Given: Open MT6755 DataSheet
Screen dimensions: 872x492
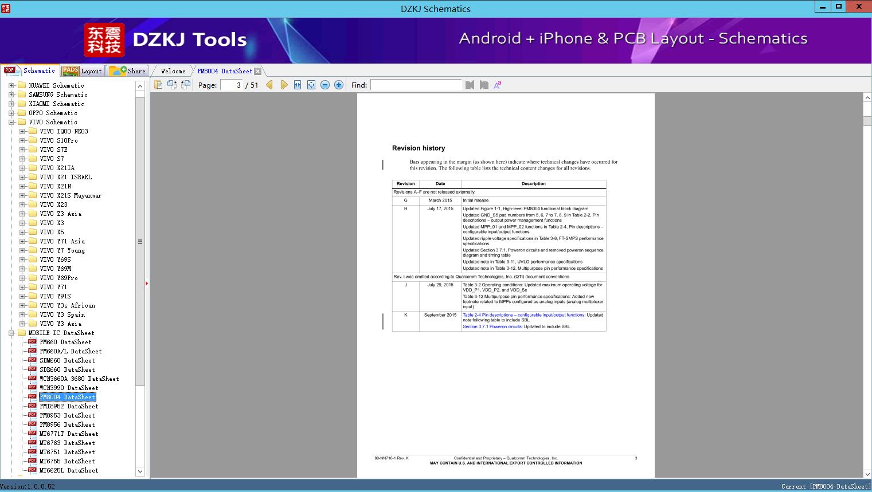Looking at the screenshot, I should [67, 461].
